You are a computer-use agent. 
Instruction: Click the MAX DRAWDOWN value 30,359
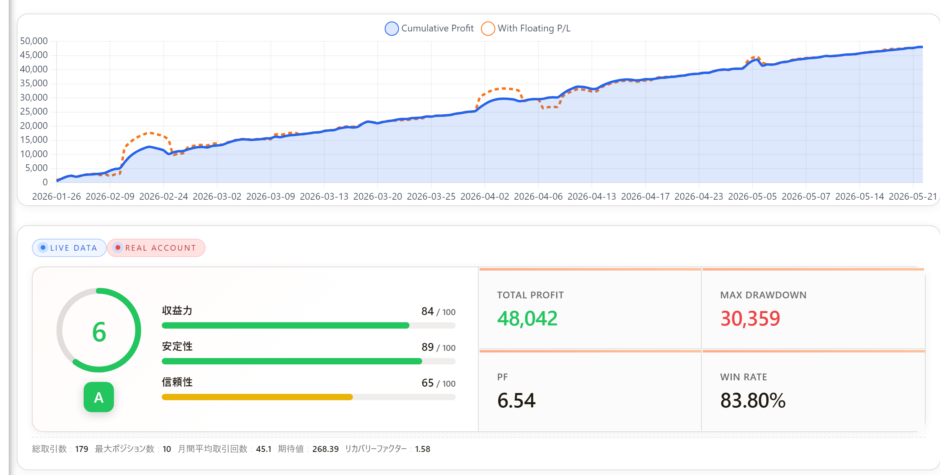(750, 319)
